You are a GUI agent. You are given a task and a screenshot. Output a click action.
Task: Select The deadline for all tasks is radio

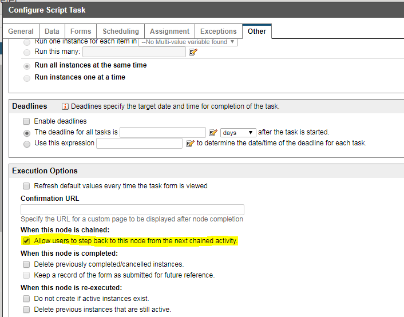27,133
